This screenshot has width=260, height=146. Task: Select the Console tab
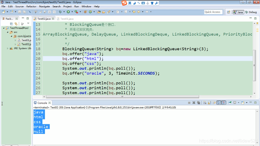[42, 103]
